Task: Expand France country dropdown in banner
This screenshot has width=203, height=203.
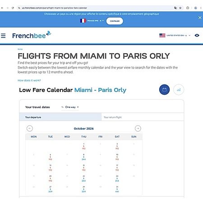Action: pyautogui.click(x=92, y=21)
